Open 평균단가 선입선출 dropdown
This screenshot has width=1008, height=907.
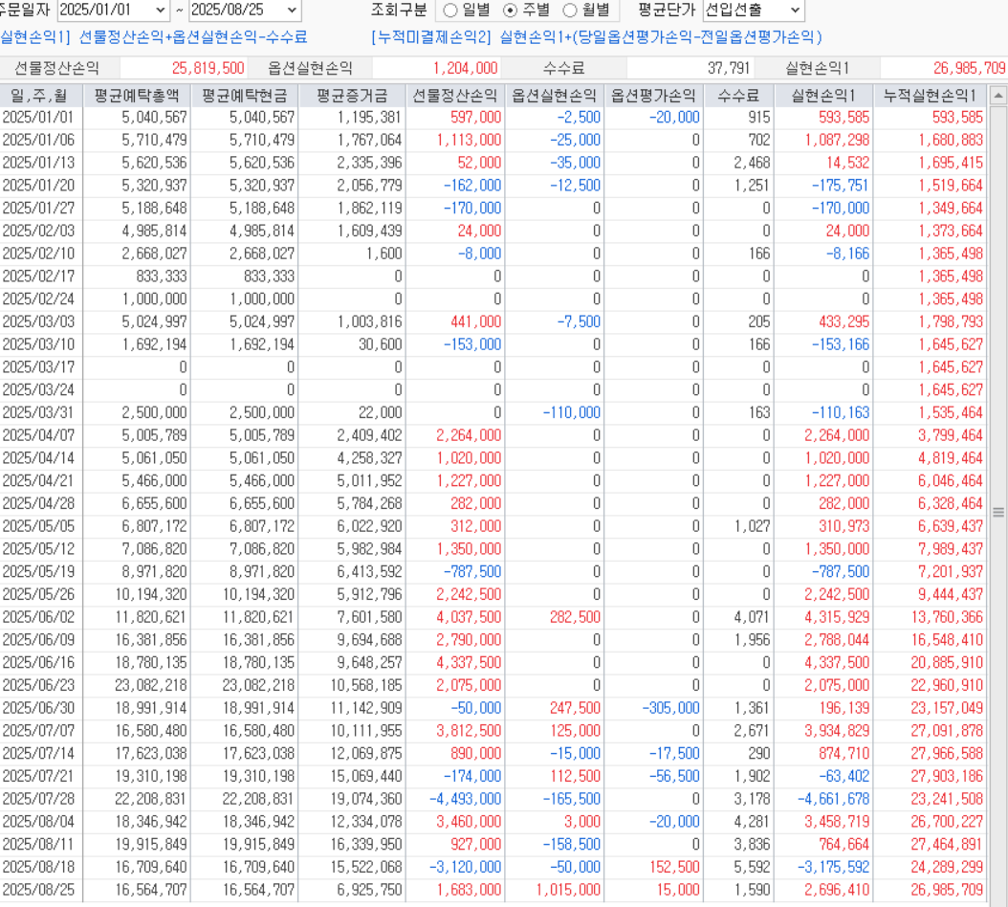(796, 10)
